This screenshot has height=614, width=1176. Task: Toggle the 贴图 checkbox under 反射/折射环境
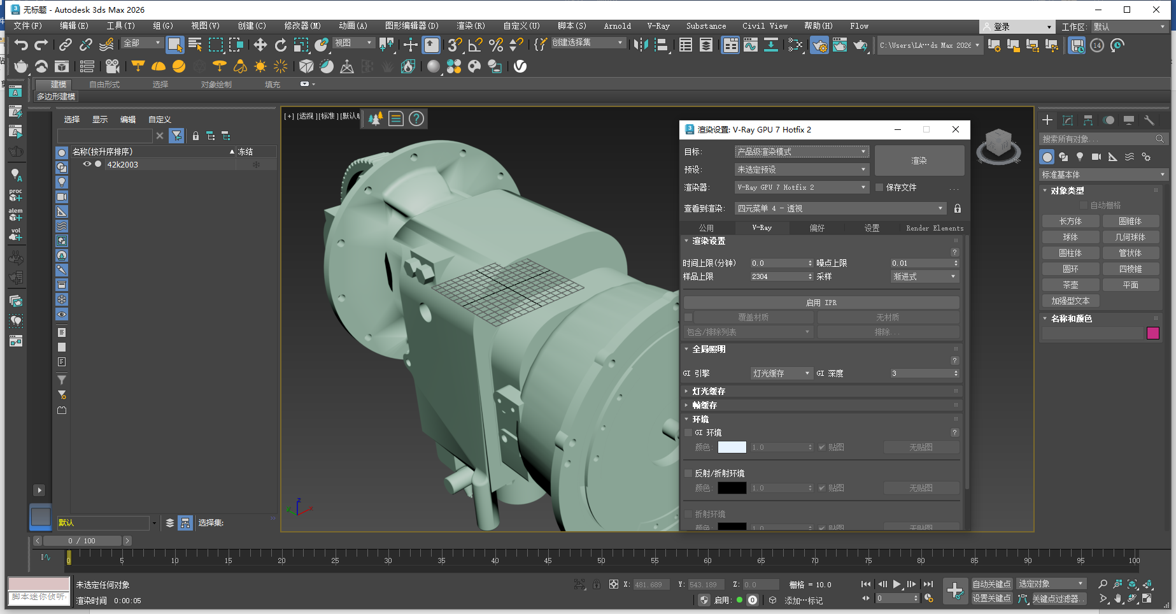[822, 488]
